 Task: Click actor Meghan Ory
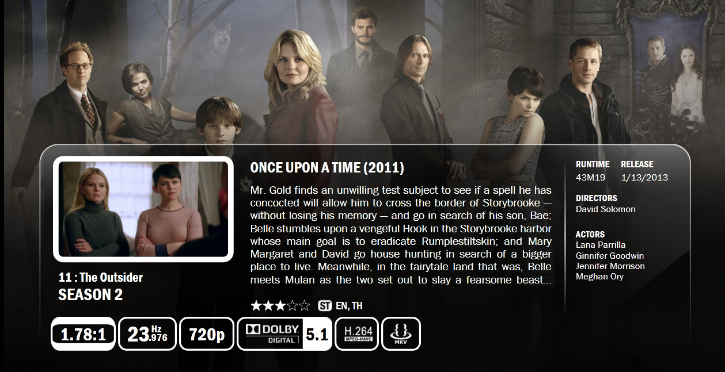click(599, 277)
